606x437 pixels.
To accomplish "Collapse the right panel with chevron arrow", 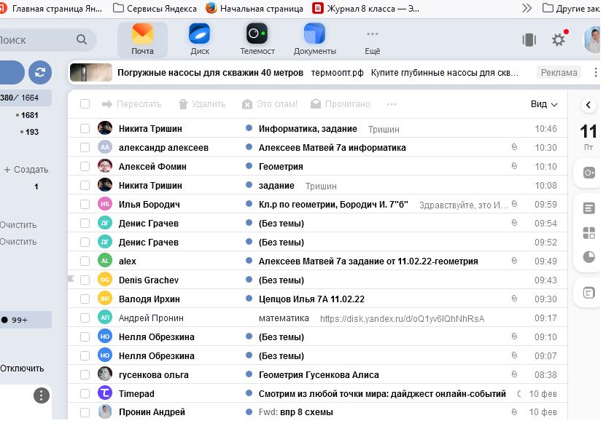I will (x=588, y=105).
